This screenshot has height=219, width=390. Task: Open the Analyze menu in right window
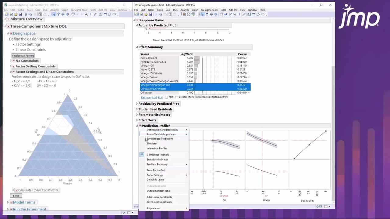tap(185, 10)
